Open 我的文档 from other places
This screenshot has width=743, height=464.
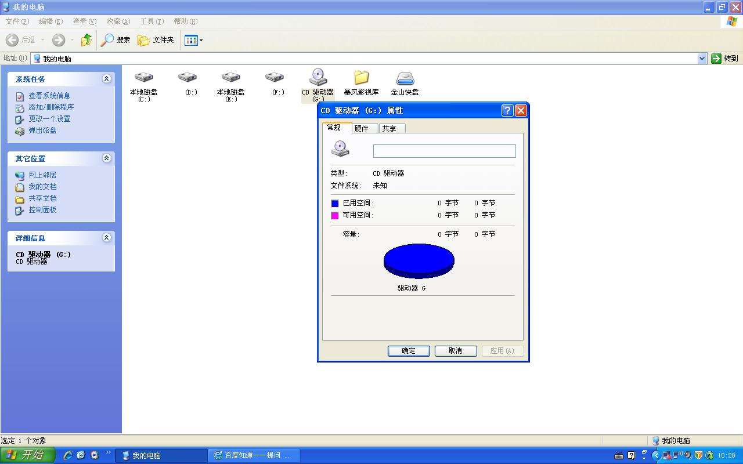pyautogui.click(x=42, y=187)
